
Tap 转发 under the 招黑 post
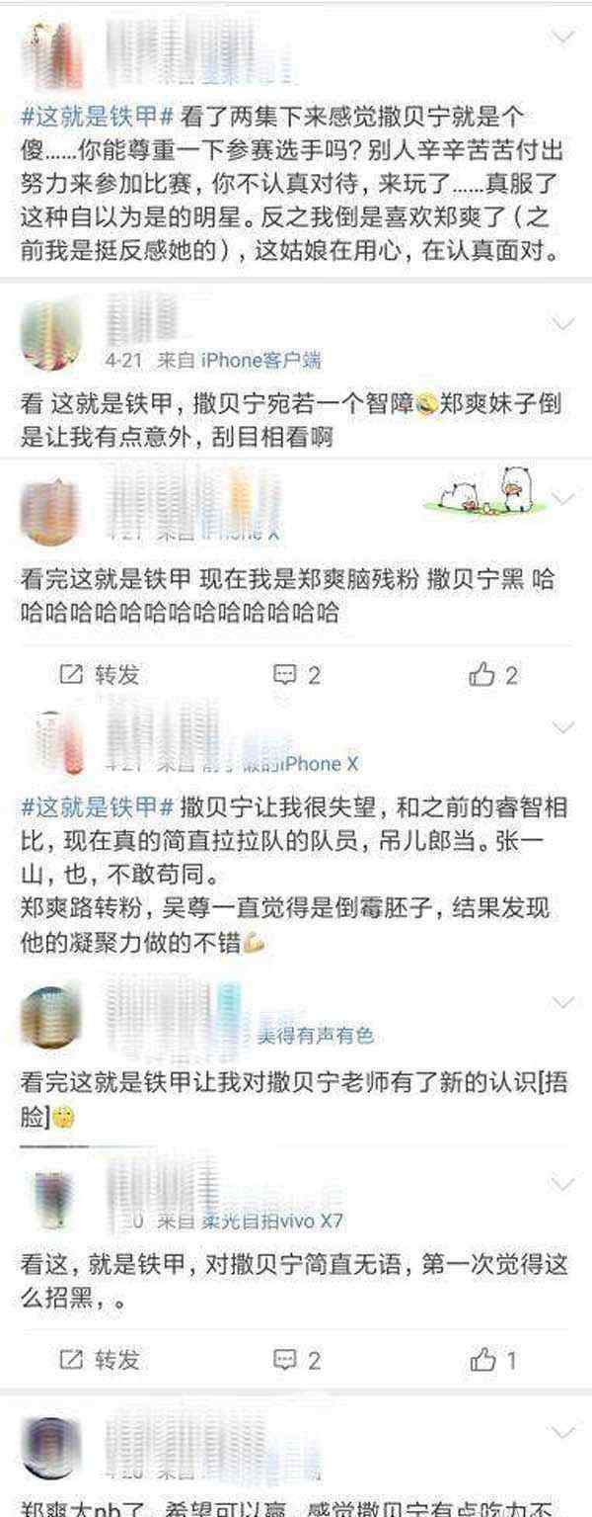click(101, 1360)
